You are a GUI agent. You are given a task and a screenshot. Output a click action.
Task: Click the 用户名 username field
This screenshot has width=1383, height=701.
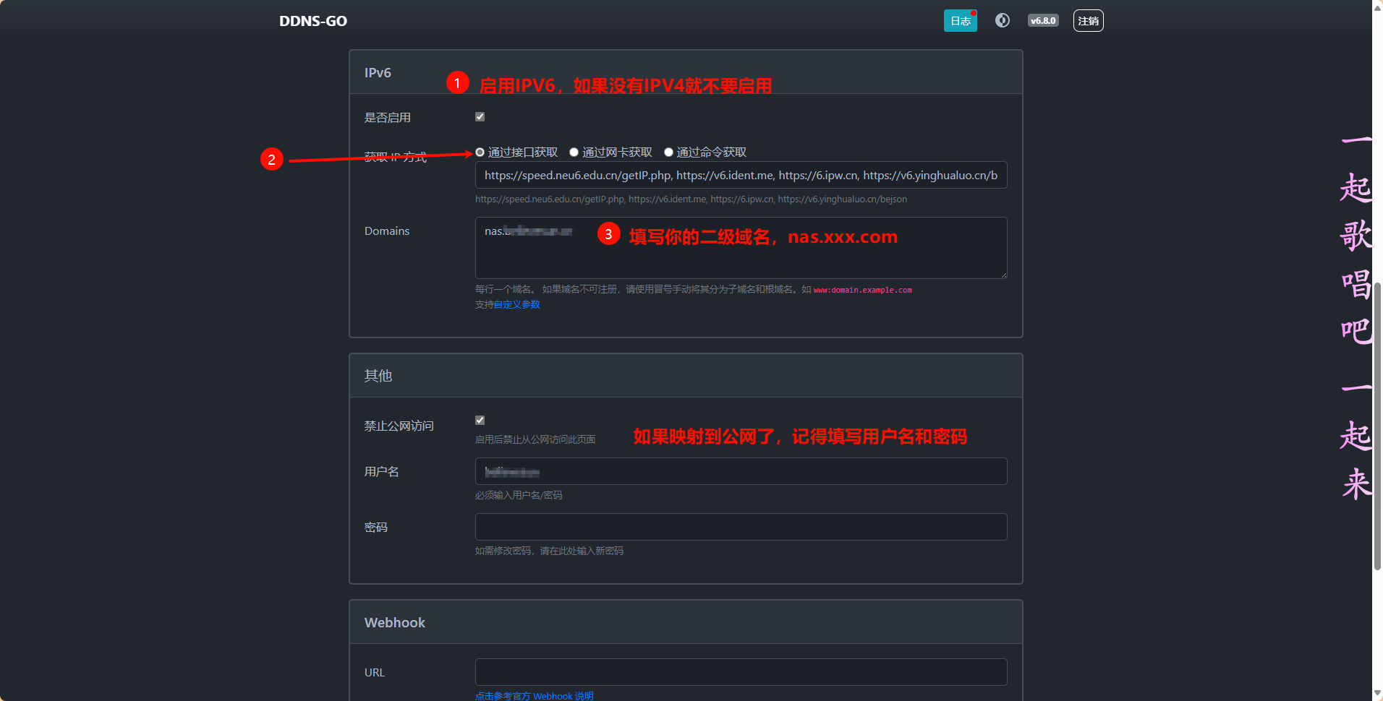click(741, 471)
